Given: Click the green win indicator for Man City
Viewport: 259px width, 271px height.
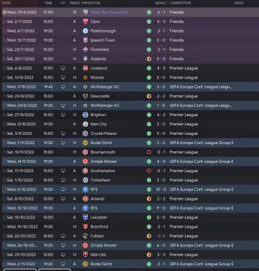Looking at the screenshot, I should point(149,124).
